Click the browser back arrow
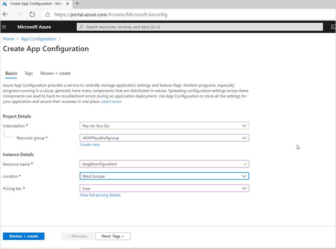The height and width of the screenshot is (249, 336). tap(5, 14)
